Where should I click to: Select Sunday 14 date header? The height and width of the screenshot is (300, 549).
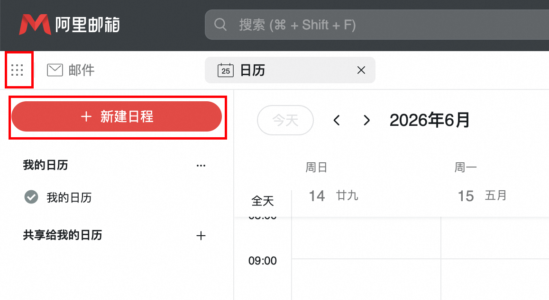[333, 195]
